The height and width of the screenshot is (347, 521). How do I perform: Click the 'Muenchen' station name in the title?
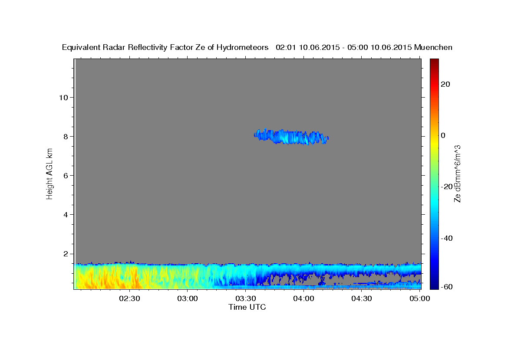coord(433,47)
